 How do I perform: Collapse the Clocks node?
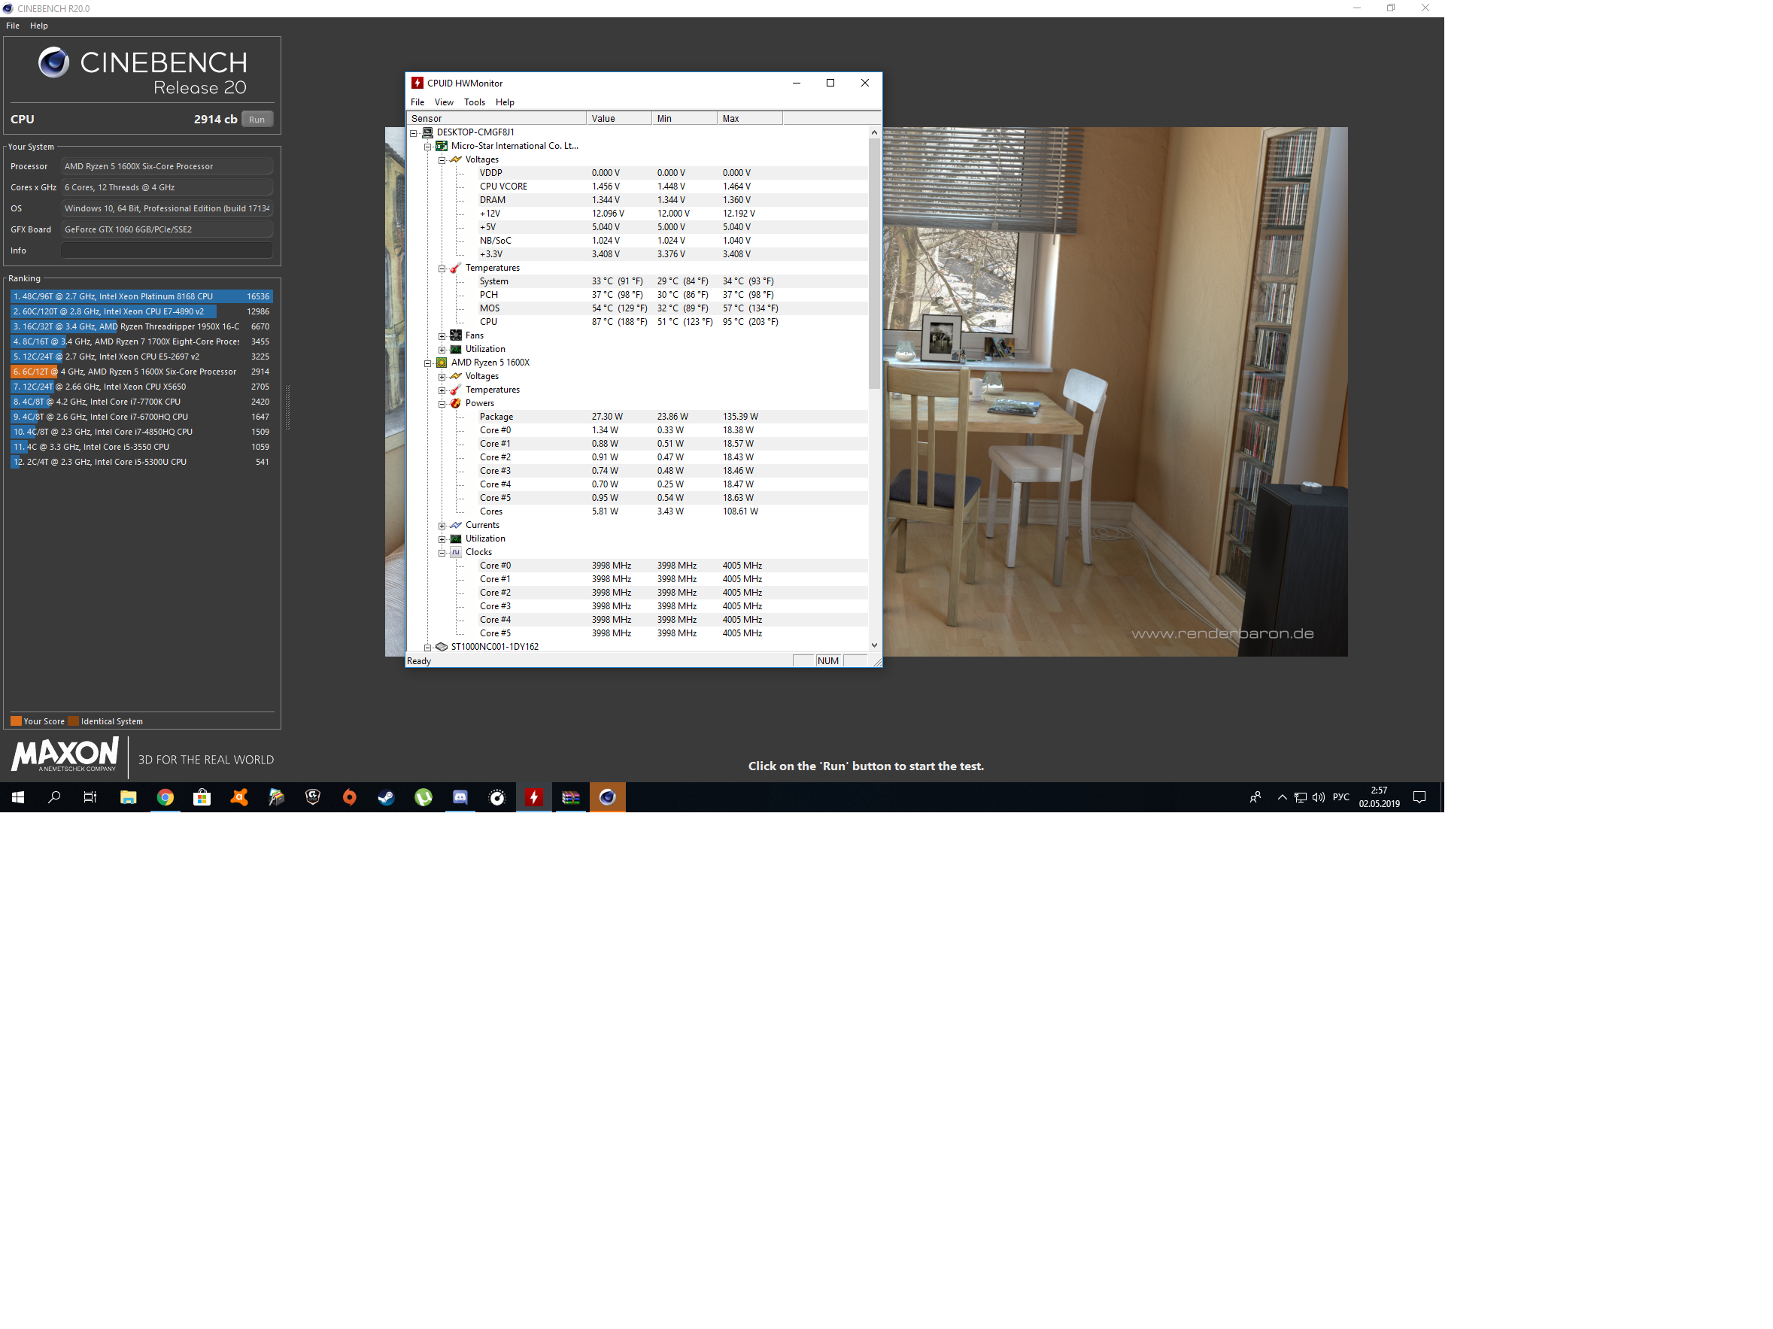[x=442, y=553]
